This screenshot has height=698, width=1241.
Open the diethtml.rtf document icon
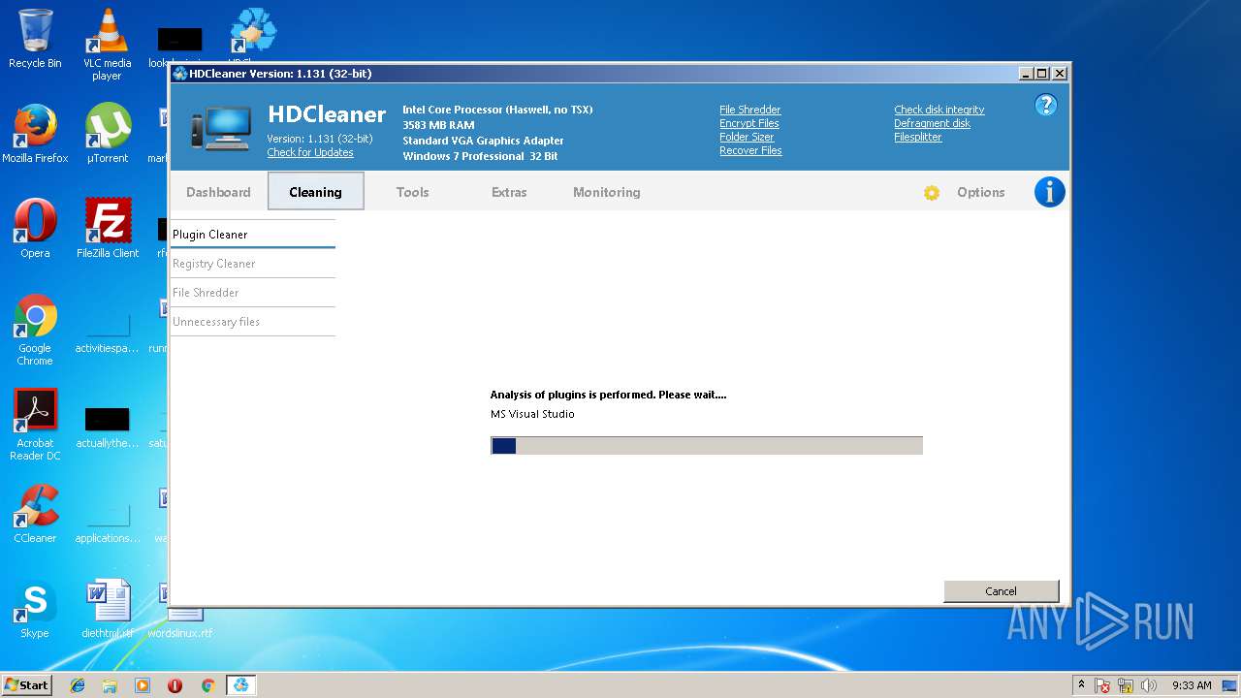coord(107,609)
